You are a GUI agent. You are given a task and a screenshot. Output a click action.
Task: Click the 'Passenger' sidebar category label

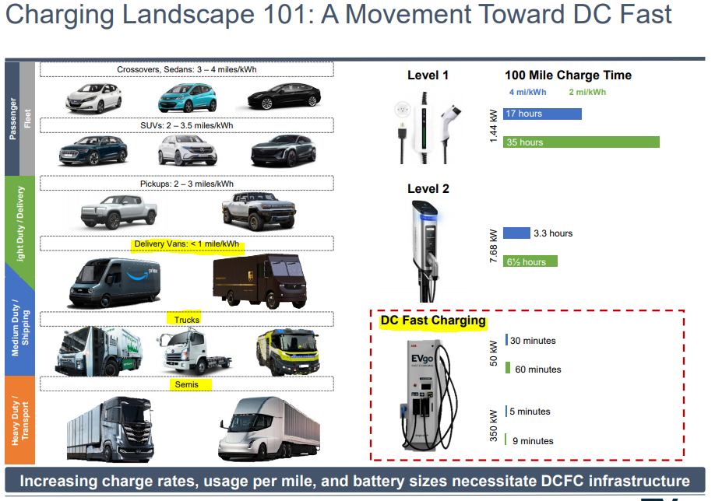tap(12, 119)
